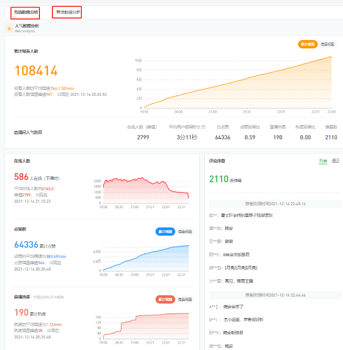343x350 pixels.
Task: Switch the 直播热度 chart to 增量视图
Action: pos(185,300)
